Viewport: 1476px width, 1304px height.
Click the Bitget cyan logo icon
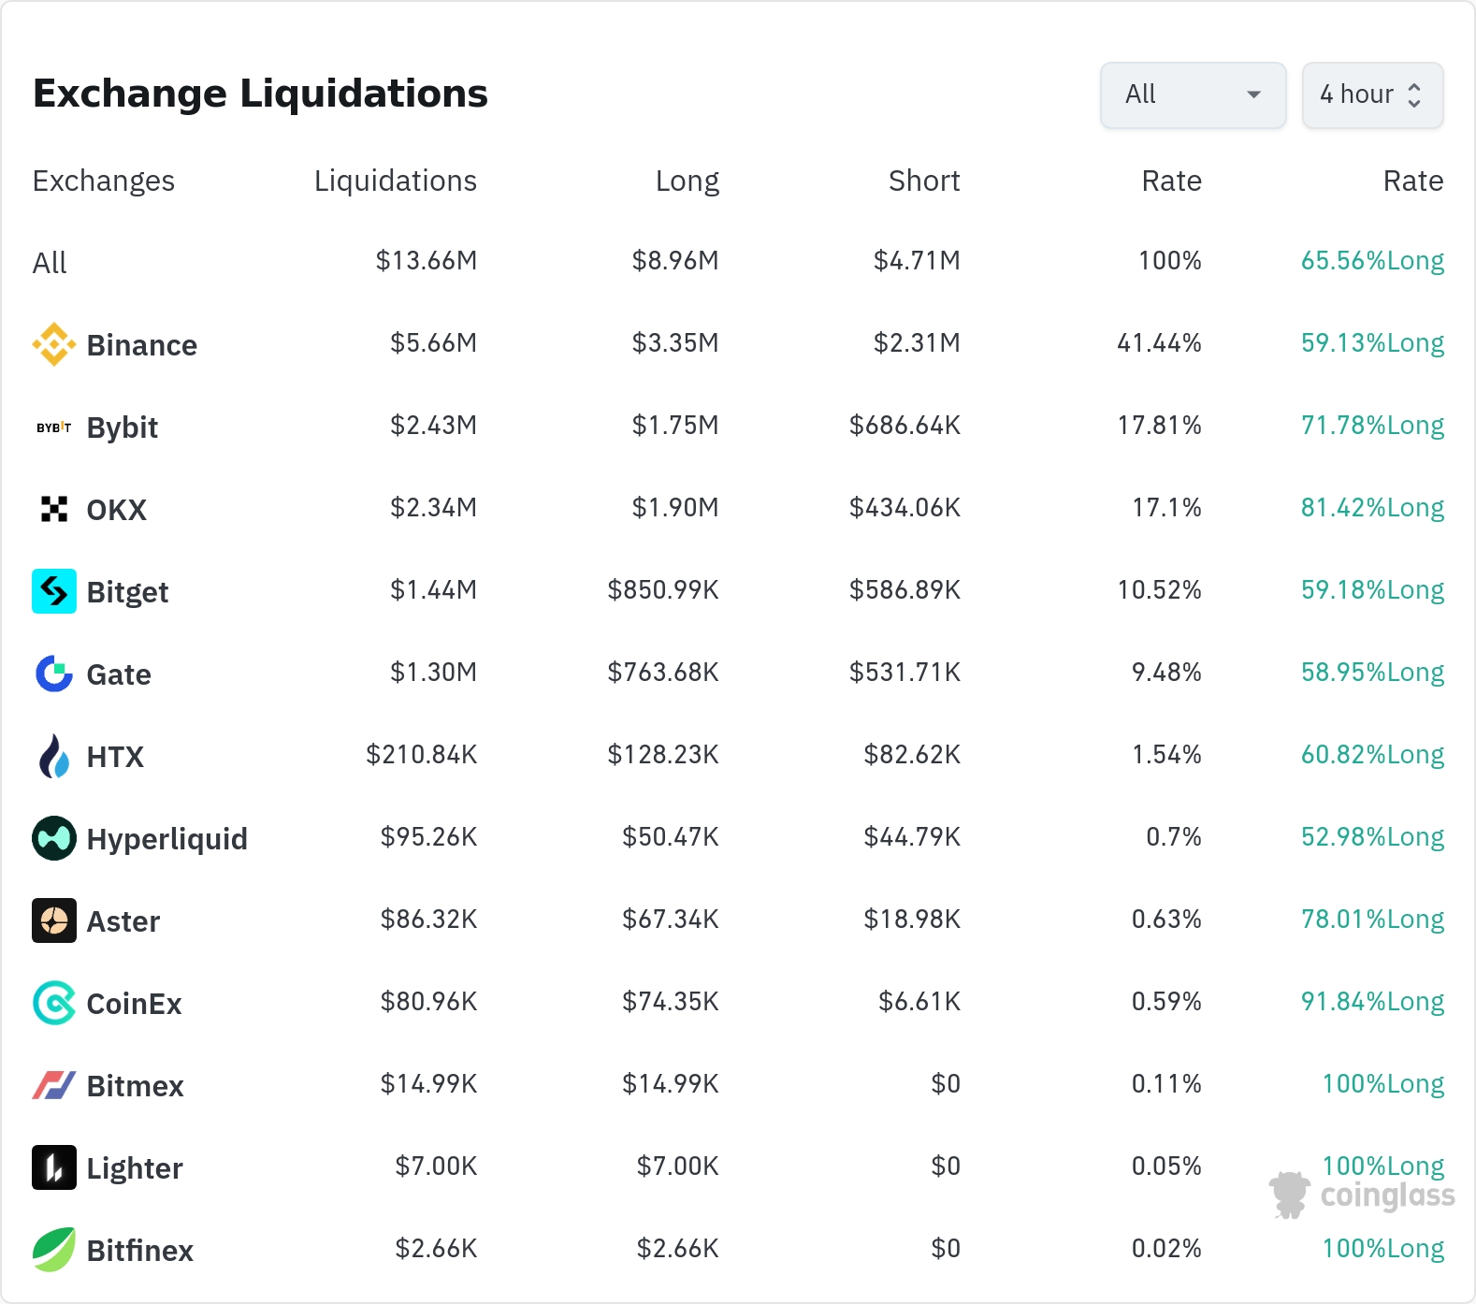pyautogui.click(x=54, y=591)
